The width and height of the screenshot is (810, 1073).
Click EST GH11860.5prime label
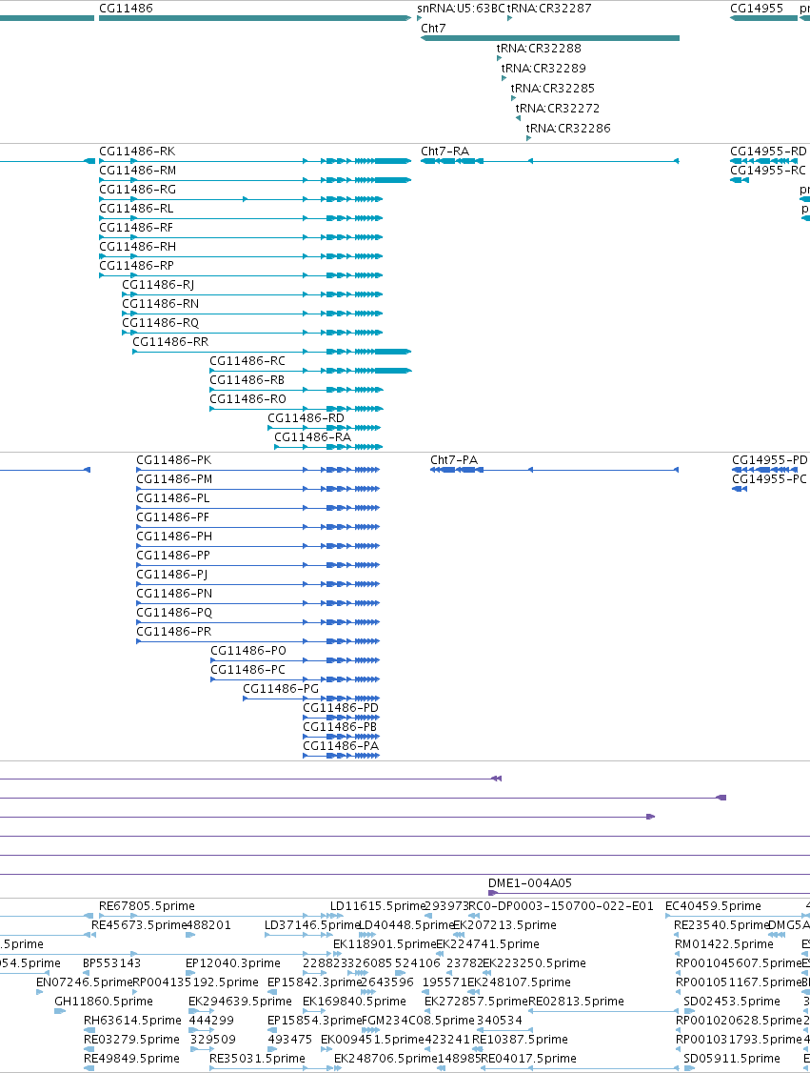(x=104, y=1002)
